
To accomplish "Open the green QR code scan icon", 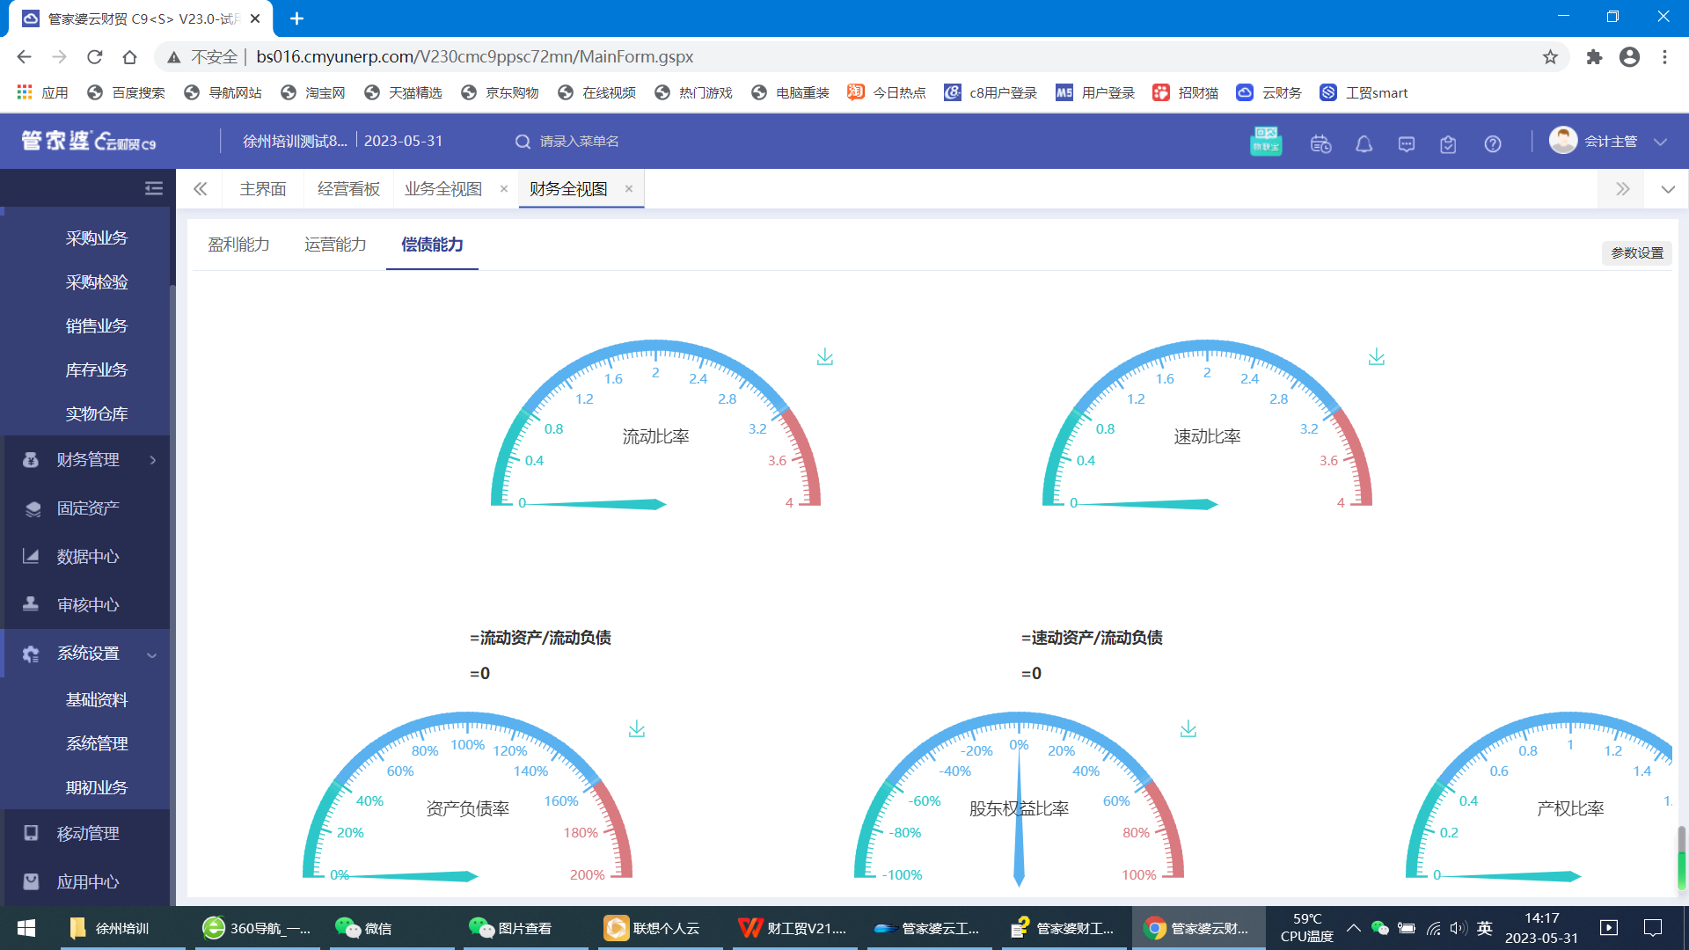I will pos(1265,142).
